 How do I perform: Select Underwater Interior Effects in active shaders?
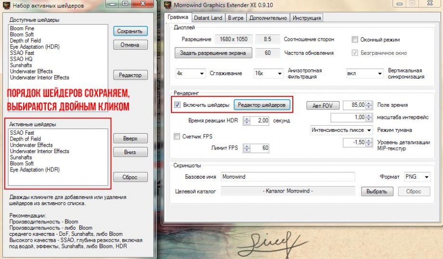coord(39,151)
